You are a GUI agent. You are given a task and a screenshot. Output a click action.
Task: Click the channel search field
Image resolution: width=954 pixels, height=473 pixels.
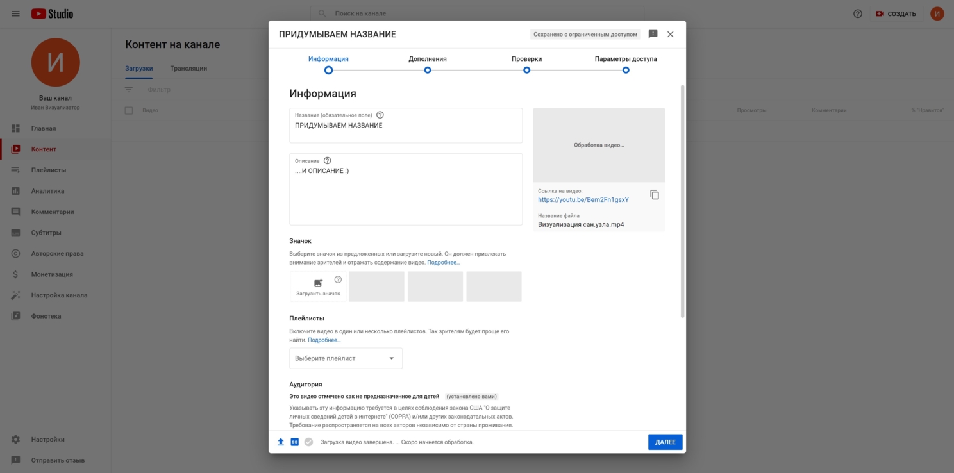tap(478, 13)
